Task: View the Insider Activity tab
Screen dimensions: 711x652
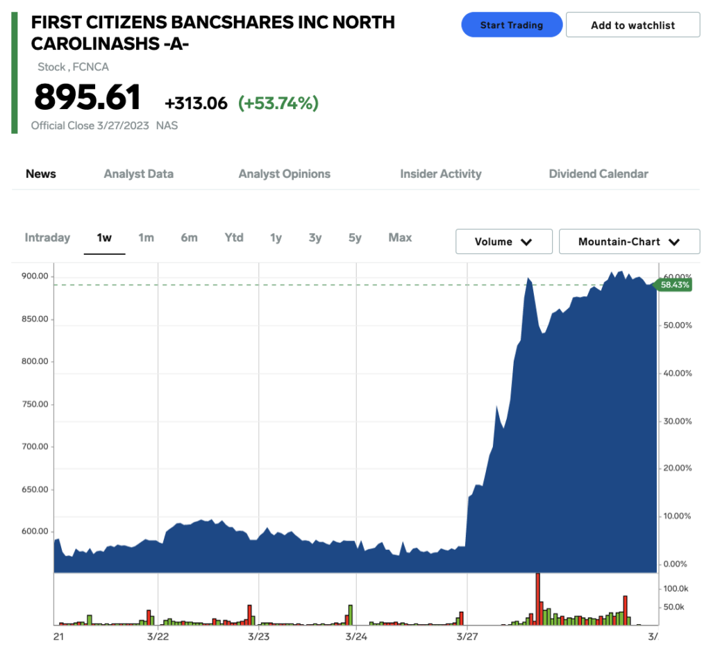Action: (441, 174)
